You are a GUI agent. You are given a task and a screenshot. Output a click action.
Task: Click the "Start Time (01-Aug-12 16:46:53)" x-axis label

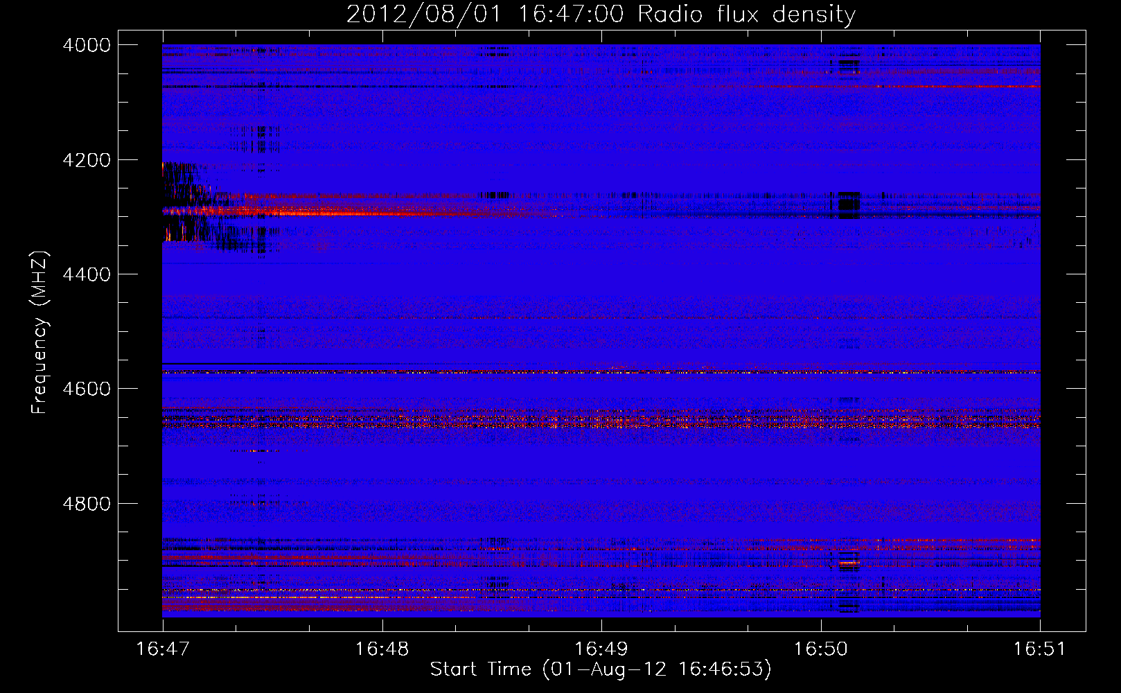pos(601,669)
